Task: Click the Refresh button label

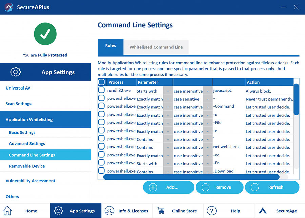Action: (276, 187)
